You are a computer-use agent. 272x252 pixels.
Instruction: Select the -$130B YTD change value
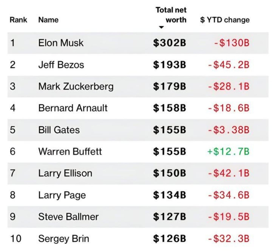231,43
